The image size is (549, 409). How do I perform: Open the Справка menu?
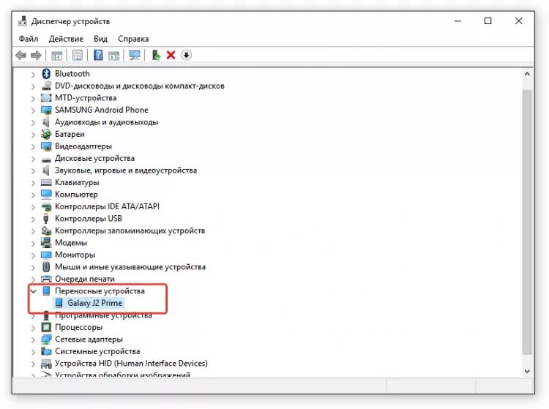pos(133,39)
